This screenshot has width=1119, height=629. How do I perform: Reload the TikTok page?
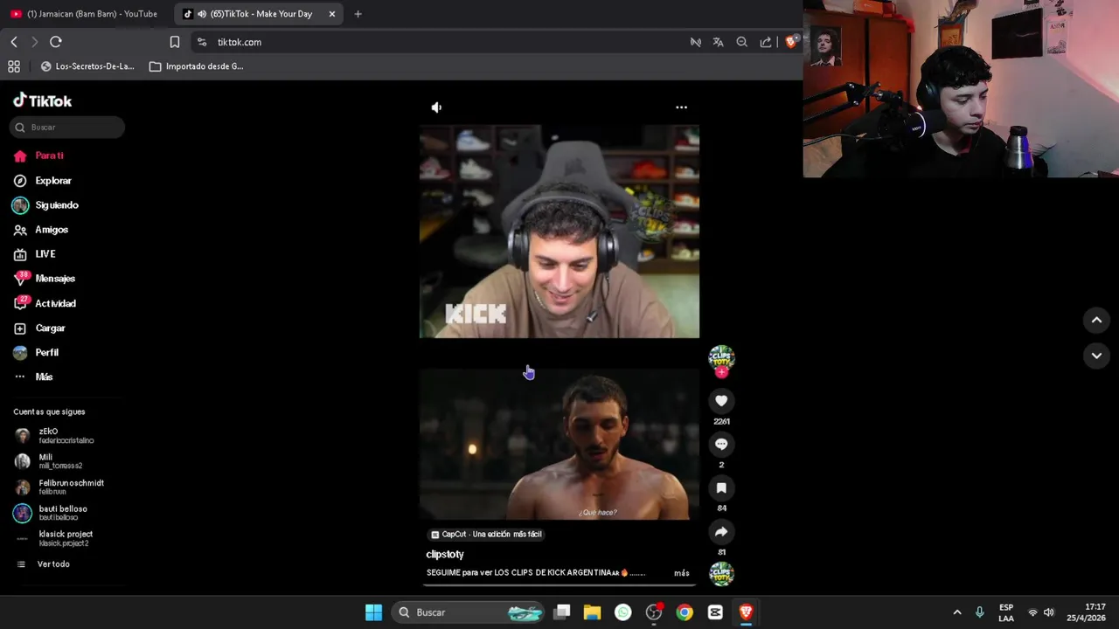click(x=56, y=42)
